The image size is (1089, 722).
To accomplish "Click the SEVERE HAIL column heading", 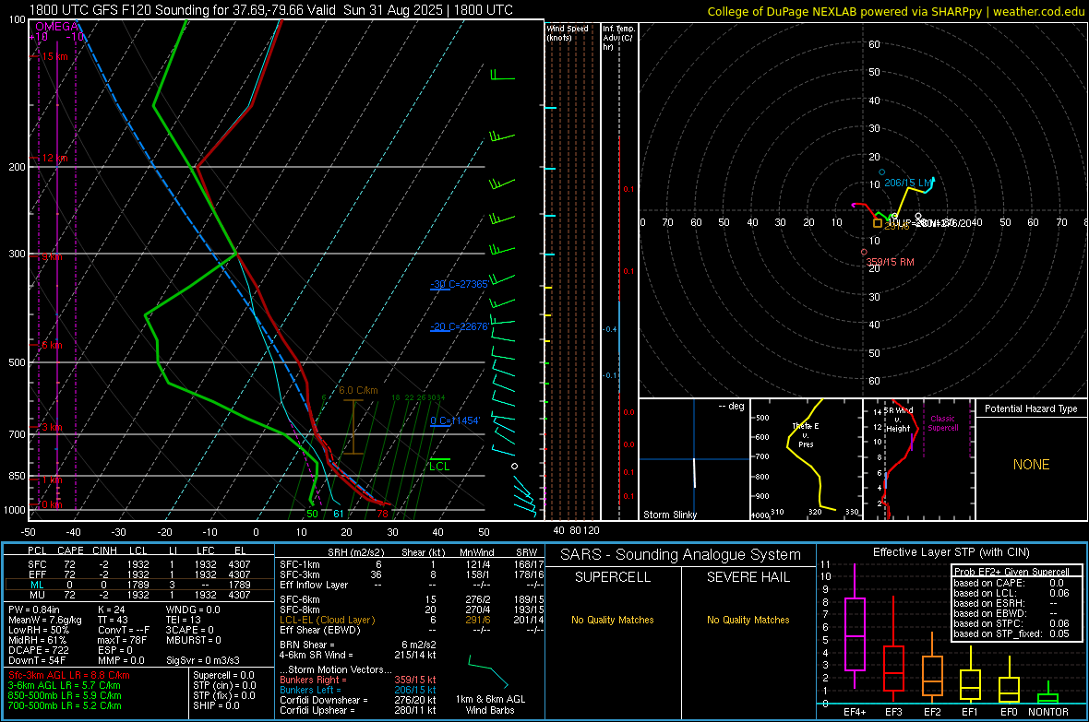I will pyautogui.click(x=748, y=577).
